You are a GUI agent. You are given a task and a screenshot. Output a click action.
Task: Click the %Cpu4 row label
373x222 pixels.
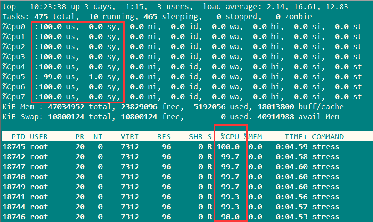coord(14,66)
